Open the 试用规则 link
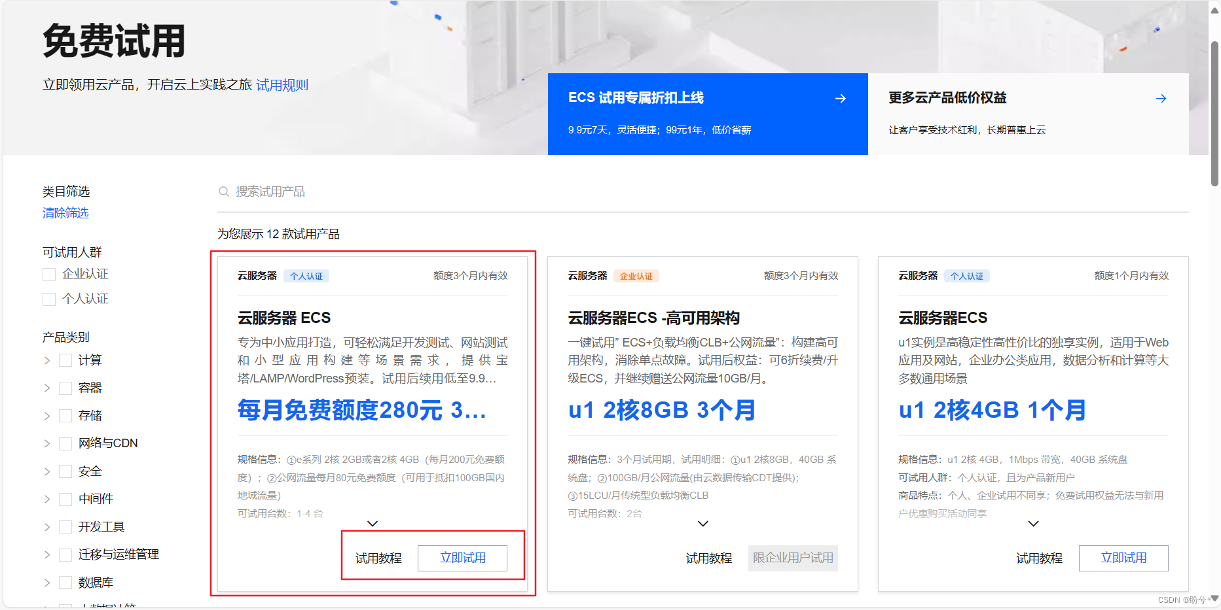Image resolution: width=1221 pixels, height=610 pixels. [x=282, y=85]
